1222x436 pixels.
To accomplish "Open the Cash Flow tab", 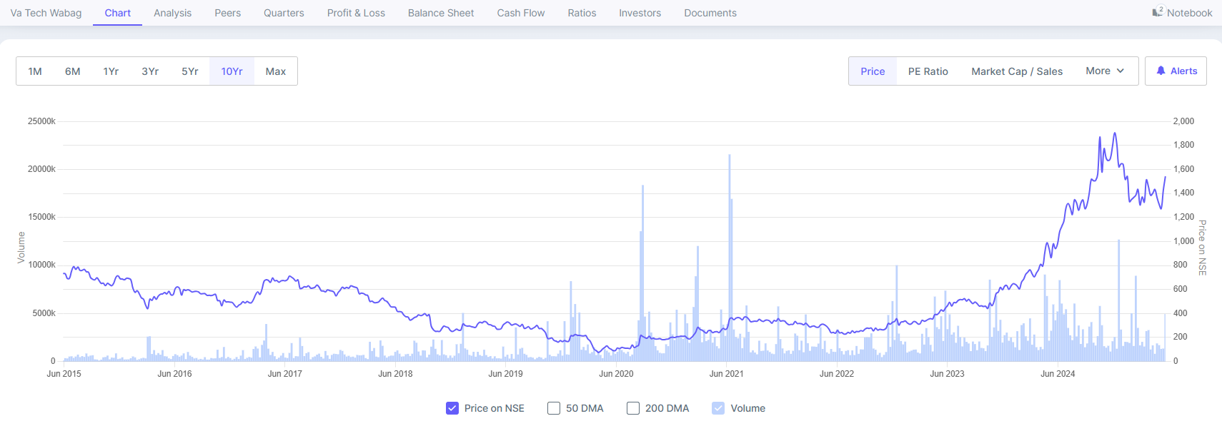I will tap(520, 13).
